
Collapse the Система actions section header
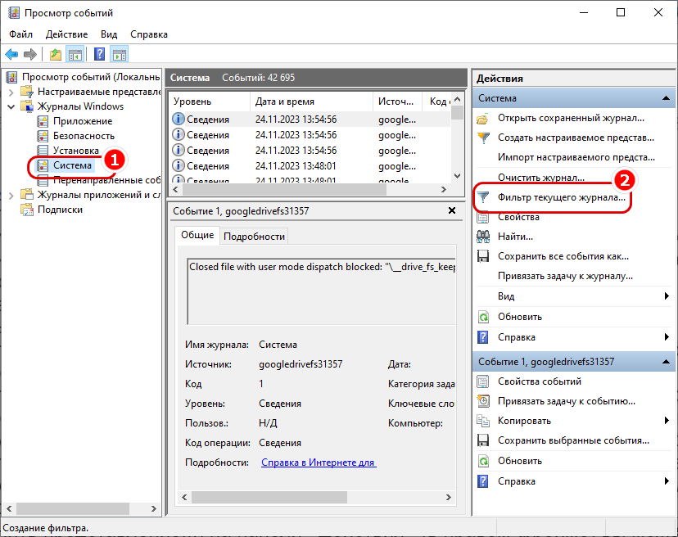(x=667, y=98)
